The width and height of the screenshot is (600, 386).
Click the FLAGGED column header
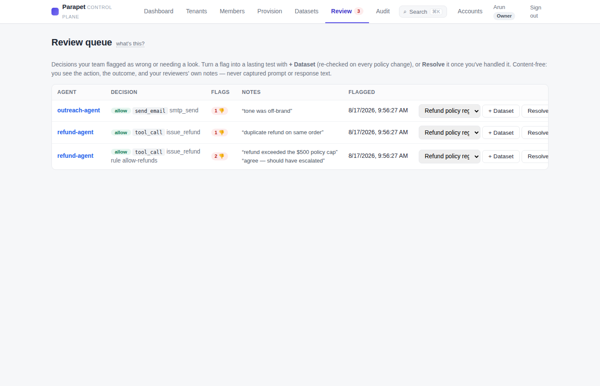coord(362,92)
